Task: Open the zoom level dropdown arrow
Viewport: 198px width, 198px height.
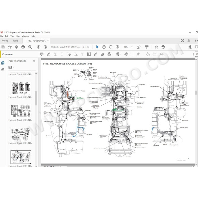Action: [131, 47]
